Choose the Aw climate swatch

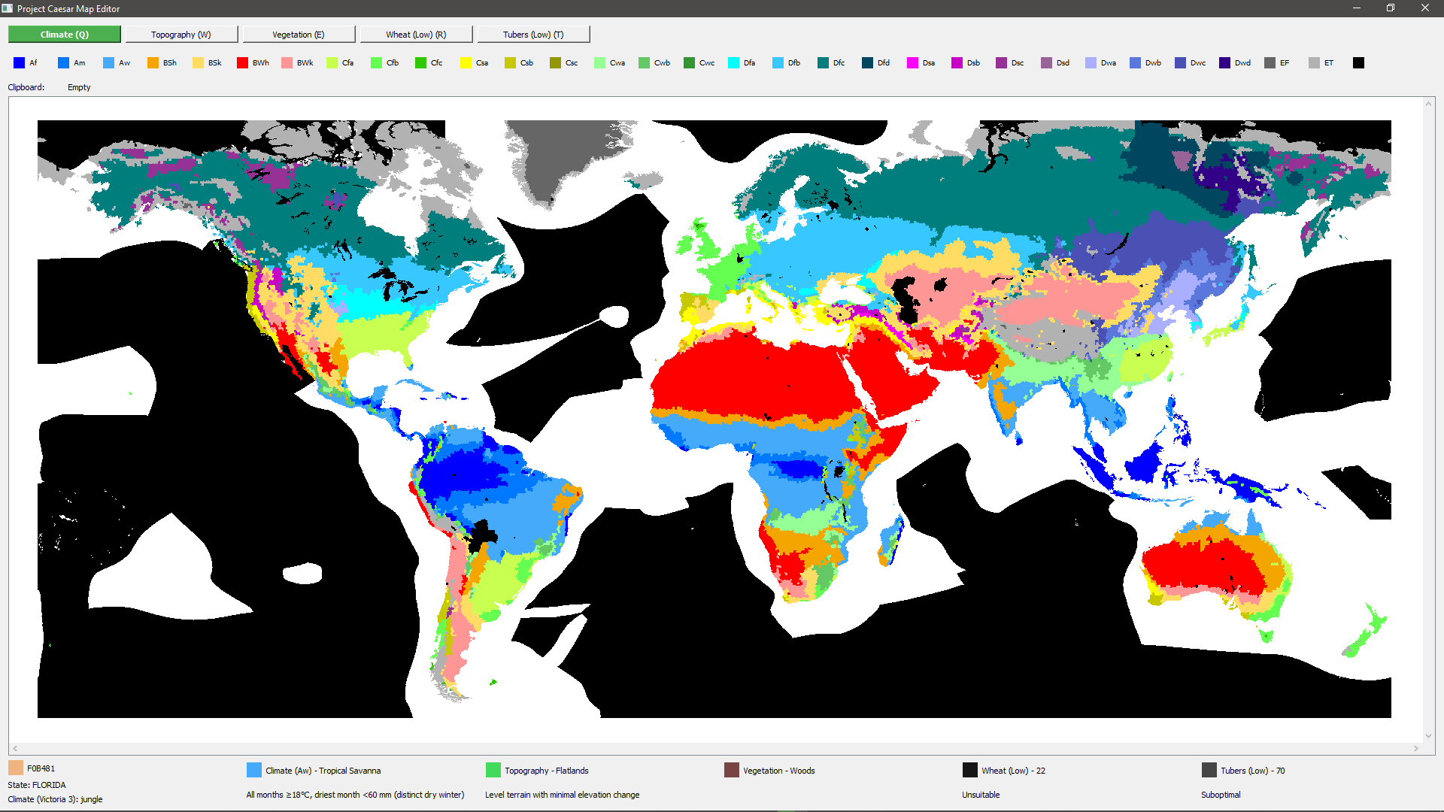point(109,63)
